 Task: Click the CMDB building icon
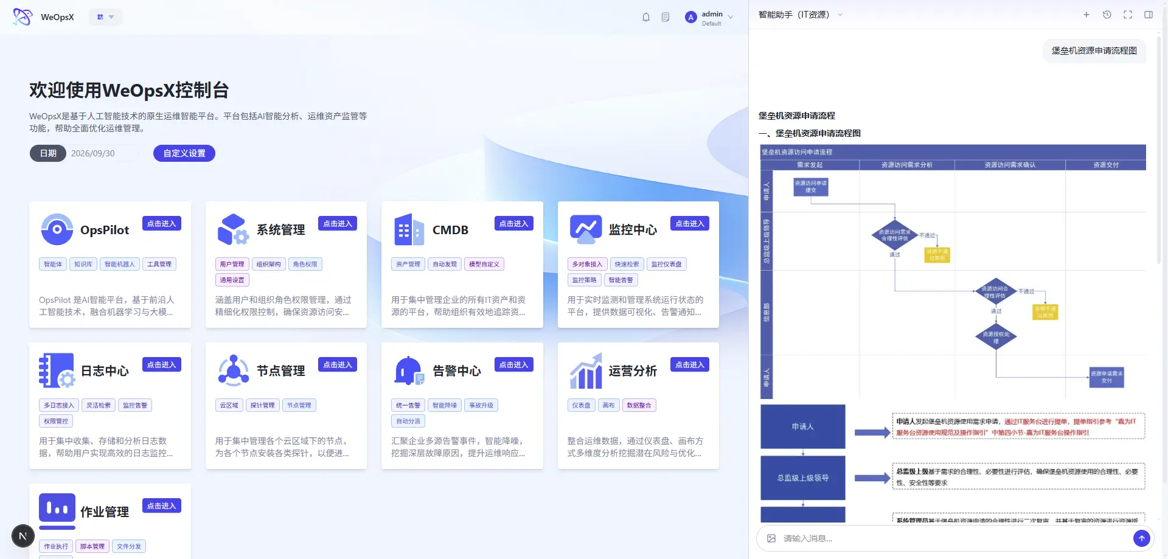pos(409,229)
